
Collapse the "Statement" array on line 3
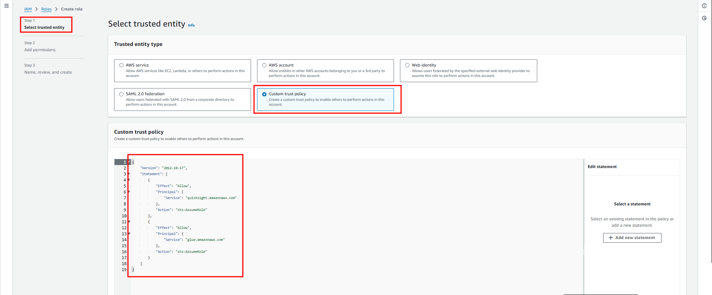coord(129,174)
